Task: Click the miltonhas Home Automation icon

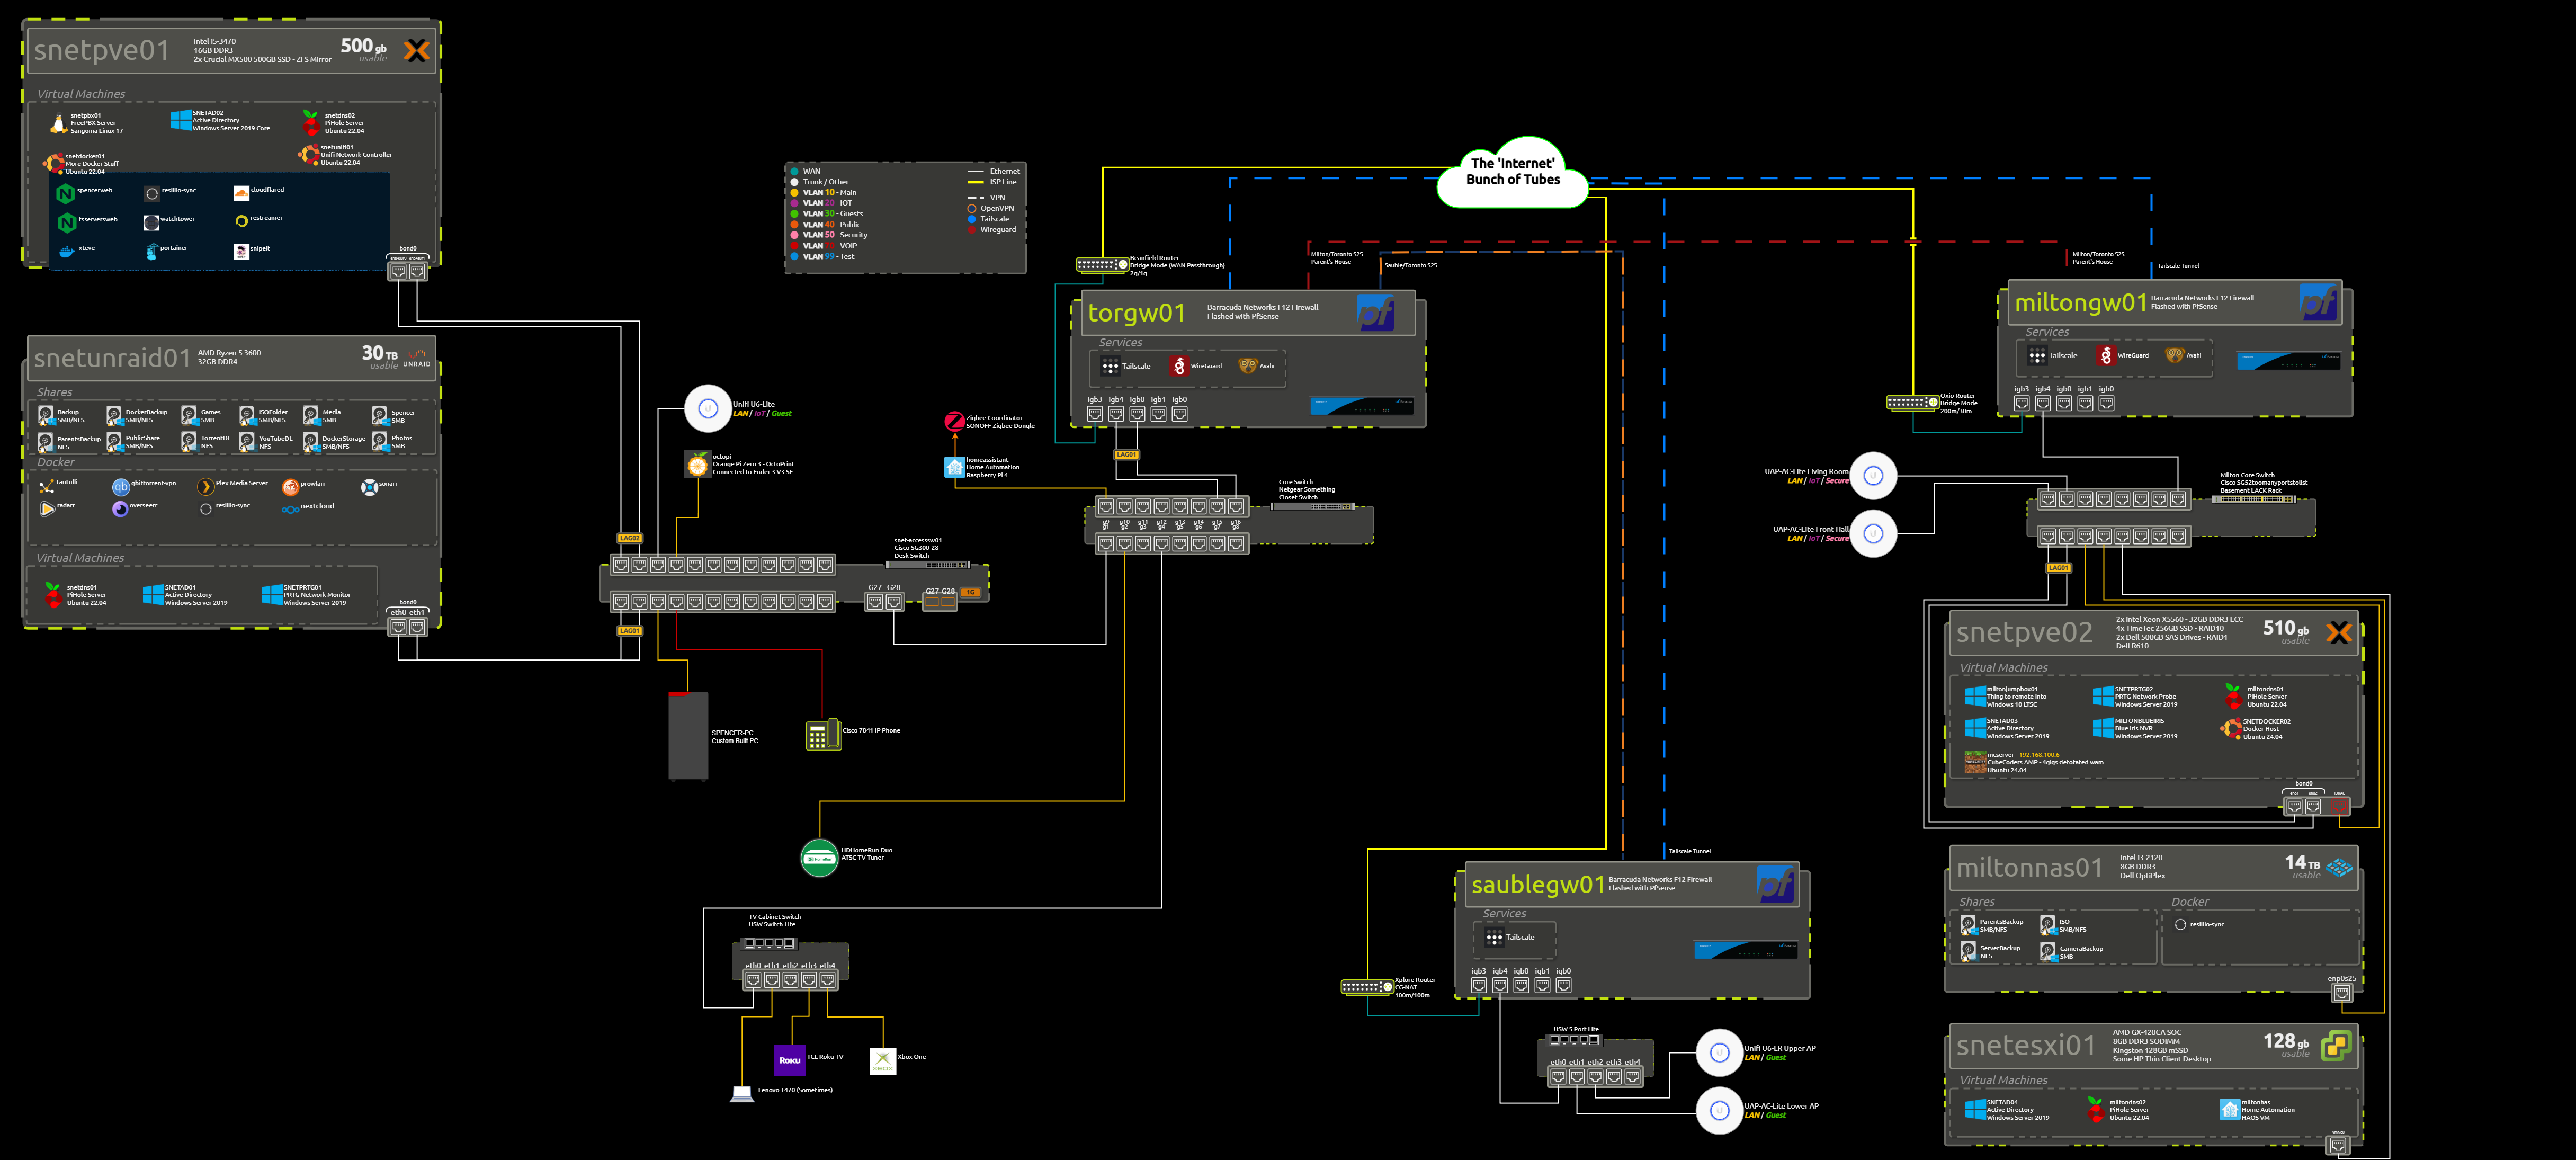Action: click(x=2229, y=1109)
